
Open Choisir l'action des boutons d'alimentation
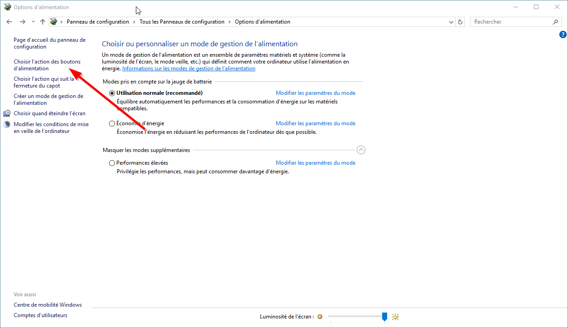[x=47, y=65]
